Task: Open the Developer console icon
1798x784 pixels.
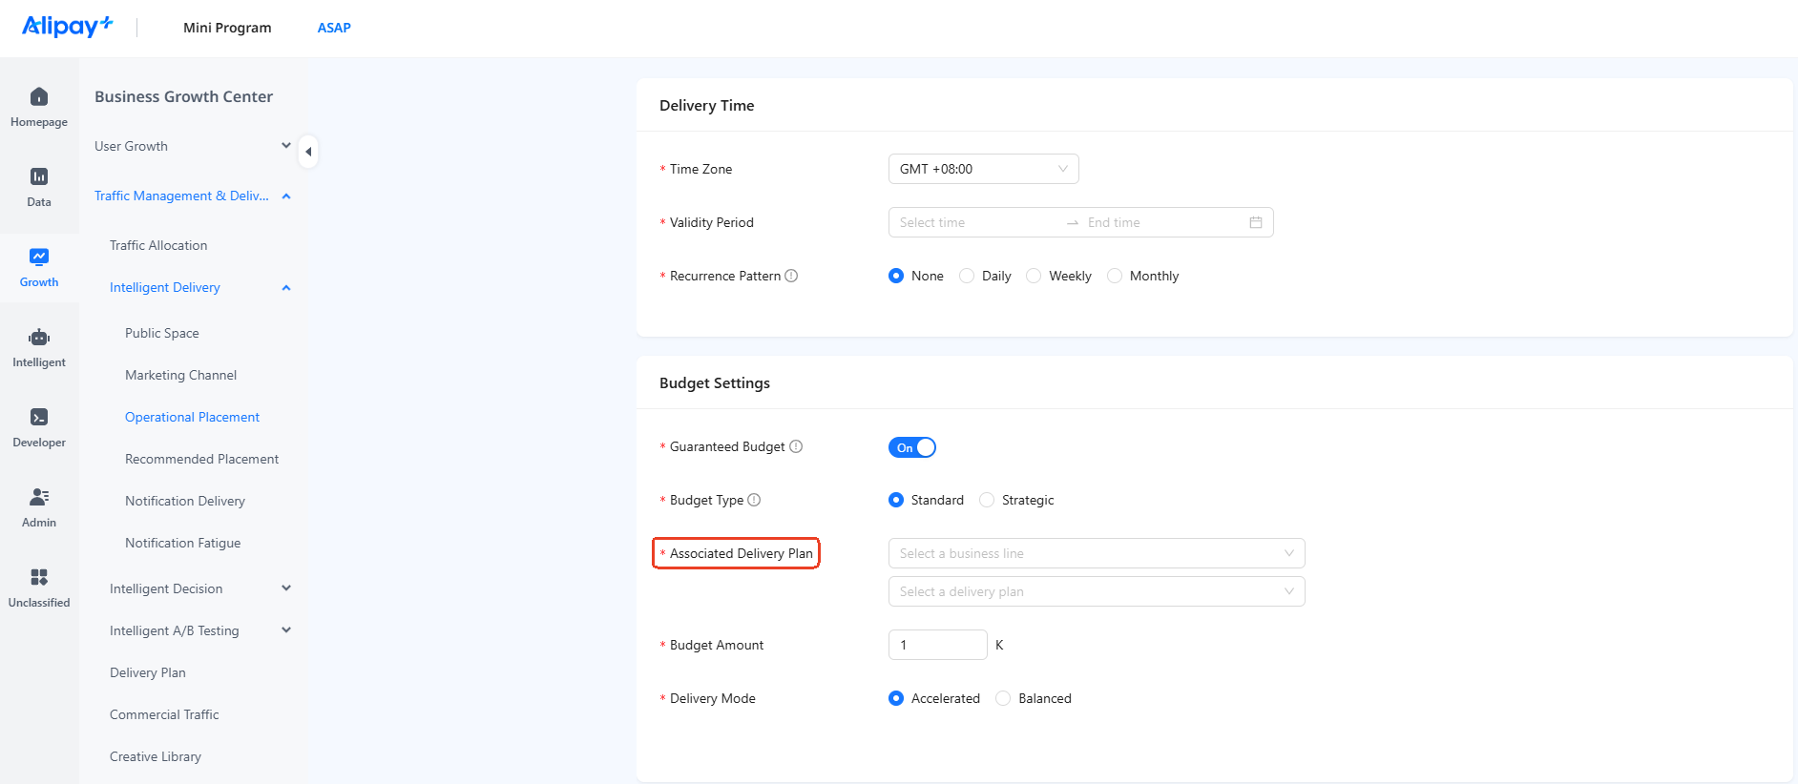Action: coord(39,417)
